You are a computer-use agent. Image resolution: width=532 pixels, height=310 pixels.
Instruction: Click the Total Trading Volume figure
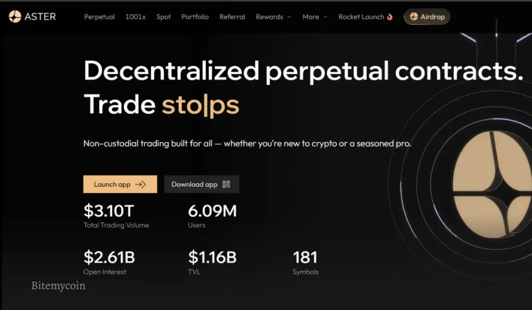109,211
